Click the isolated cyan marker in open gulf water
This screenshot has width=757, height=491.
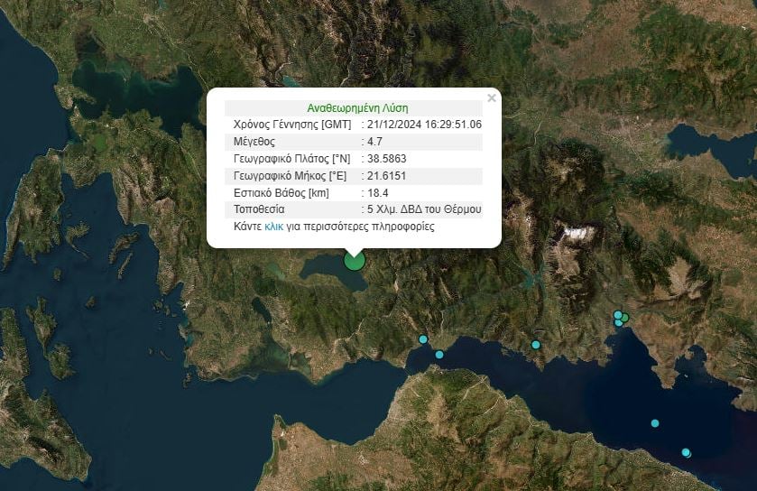(x=655, y=423)
